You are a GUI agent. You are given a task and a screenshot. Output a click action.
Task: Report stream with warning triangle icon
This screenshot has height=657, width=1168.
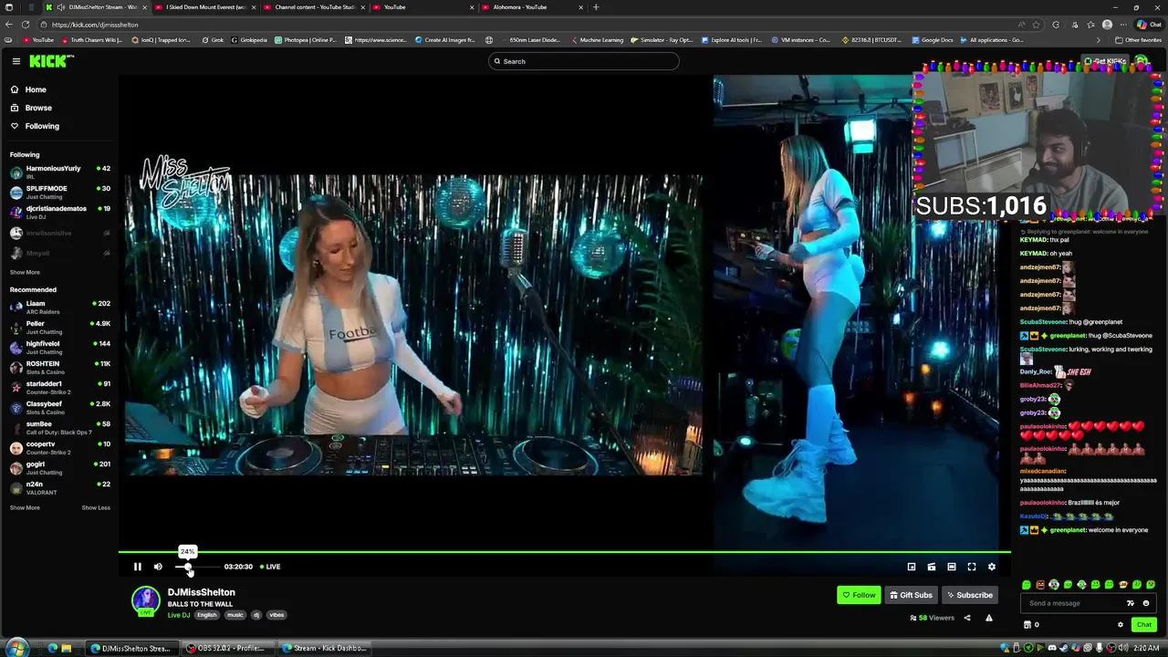tap(989, 618)
